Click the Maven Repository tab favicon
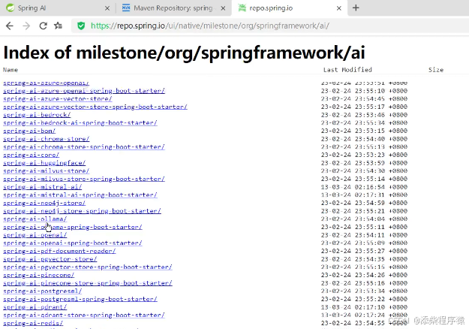This screenshot has width=469, height=329. click(x=126, y=8)
